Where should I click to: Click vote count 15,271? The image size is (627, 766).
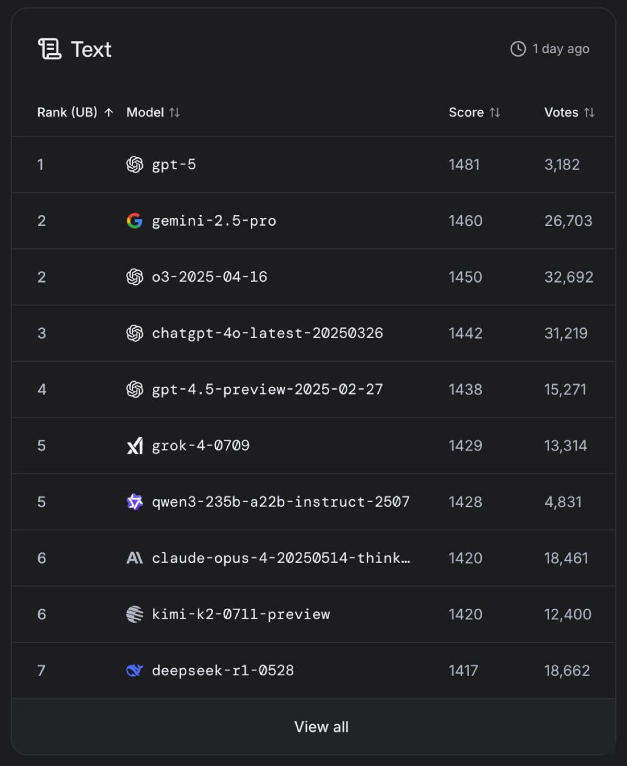pyautogui.click(x=565, y=389)
